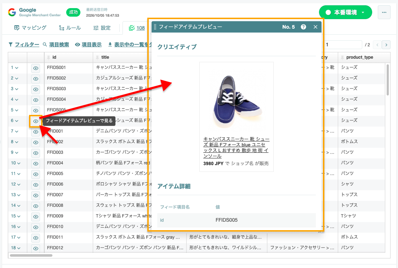Switch to the ルール tab
The height and width of the screenshot is (268, 398).
pyautogui.click(x=70, y=28)
